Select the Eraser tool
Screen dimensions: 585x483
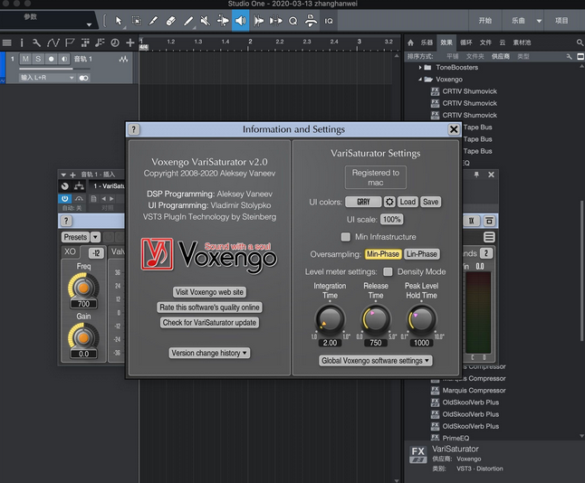click(170, 21)
